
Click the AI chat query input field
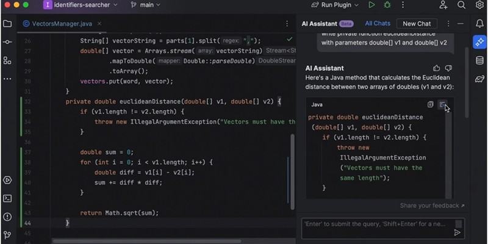click(375, 224)
